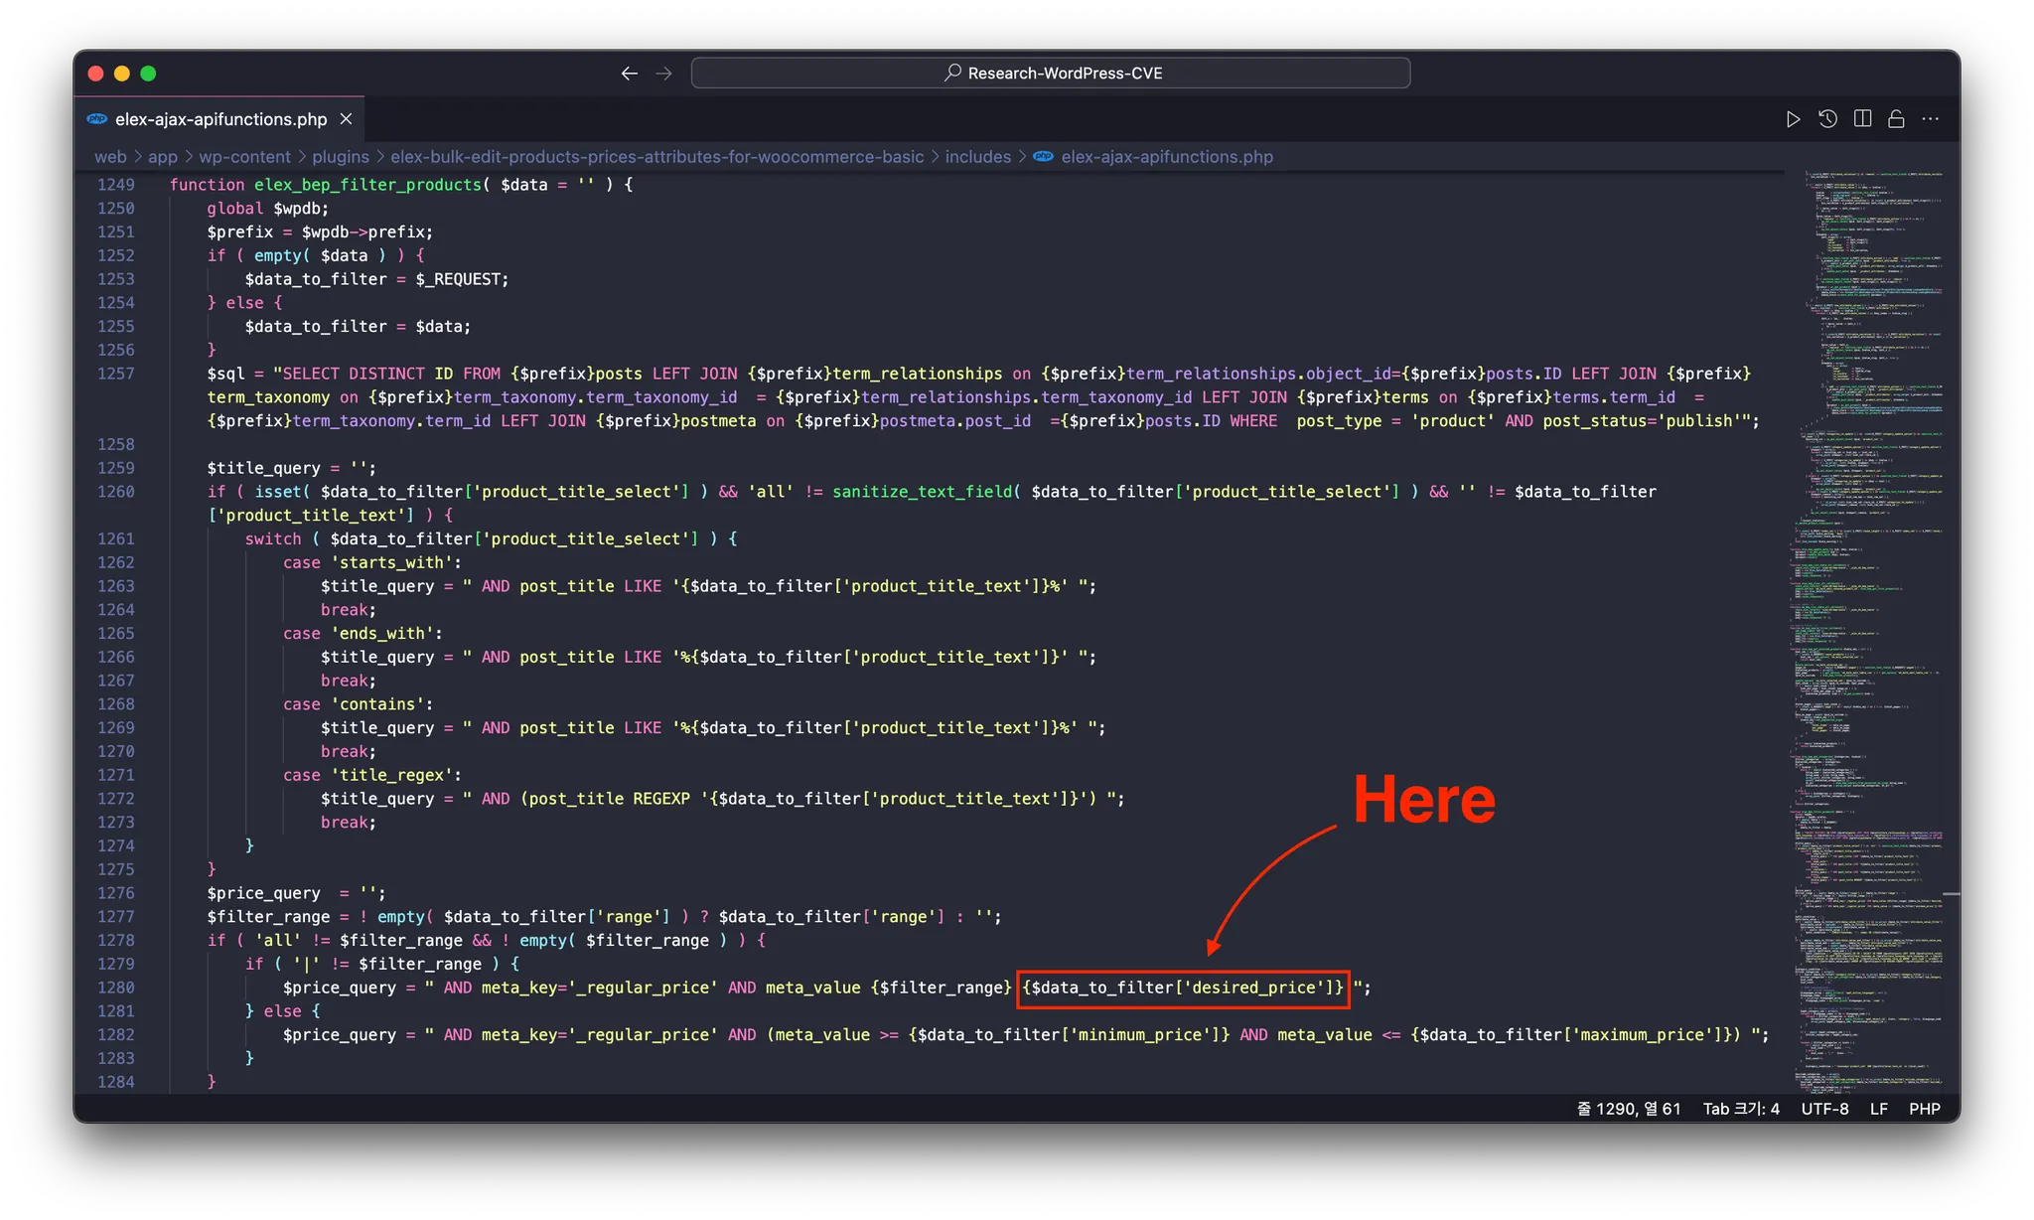Click the code minimap overview
Viewport: 2034px width, 1220px height.
(1867, 596)
